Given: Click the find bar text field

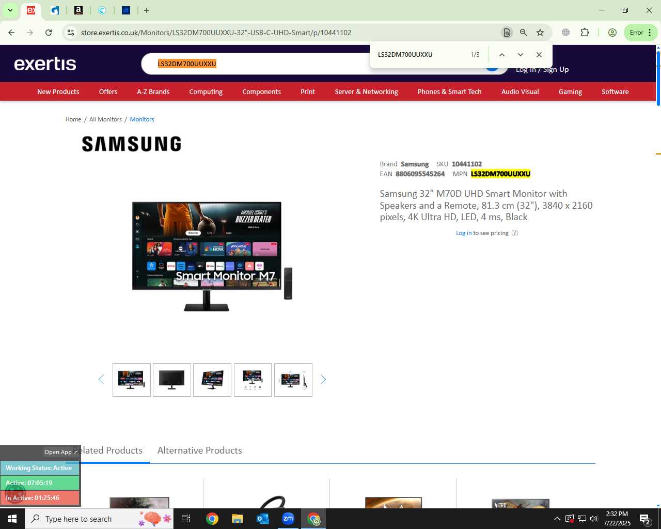Looking at the screenshot, I should coord(421,55).
